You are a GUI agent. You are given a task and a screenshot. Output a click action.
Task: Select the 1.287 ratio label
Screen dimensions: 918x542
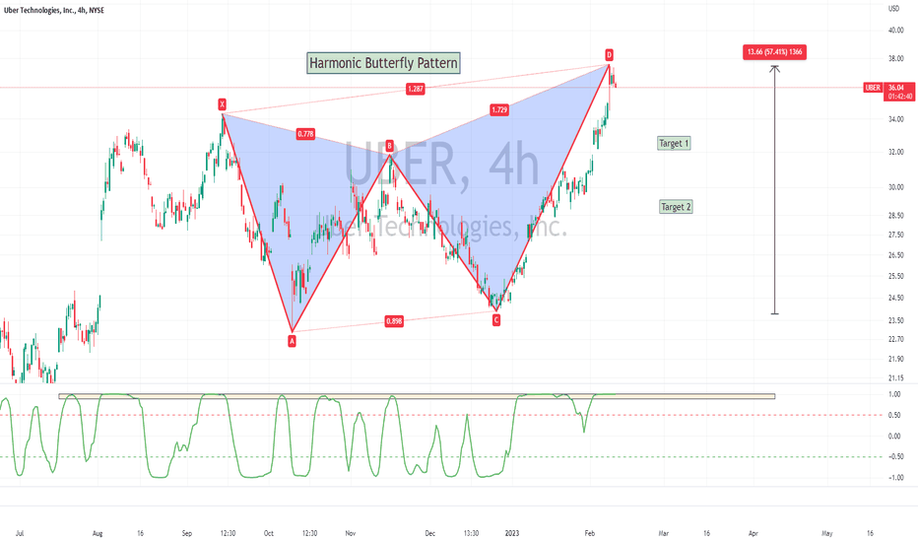click(x=415, y=89)
